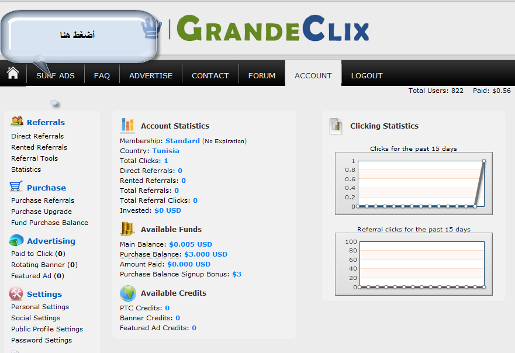Click the PTC Credits: 0 line
515x353 pixels.
click(x=144, y=308)
